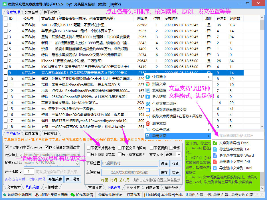Open the 开放接口 tab
This screenshot has width=267, height=200.
(x=50, y=133)
